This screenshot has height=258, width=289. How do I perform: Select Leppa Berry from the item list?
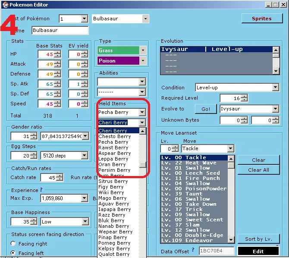[x=119, y=159]
